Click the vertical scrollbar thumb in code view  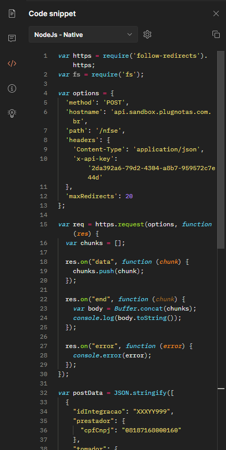click(221, 149)
